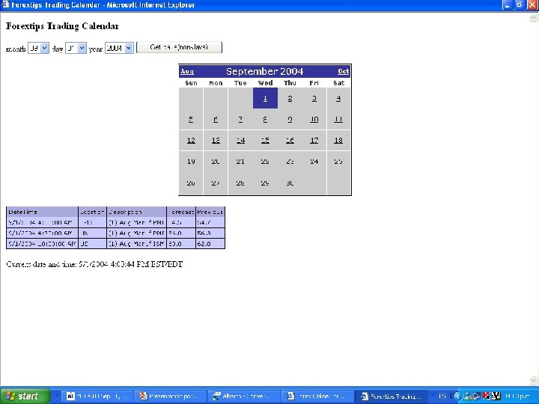Open the day dropdown
The image size is (539, 404).
(76, 48)
